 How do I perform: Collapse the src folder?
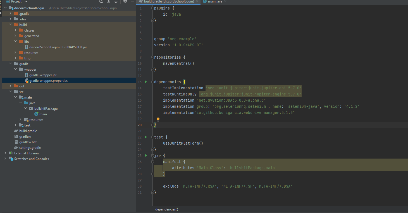click(10, 92)
